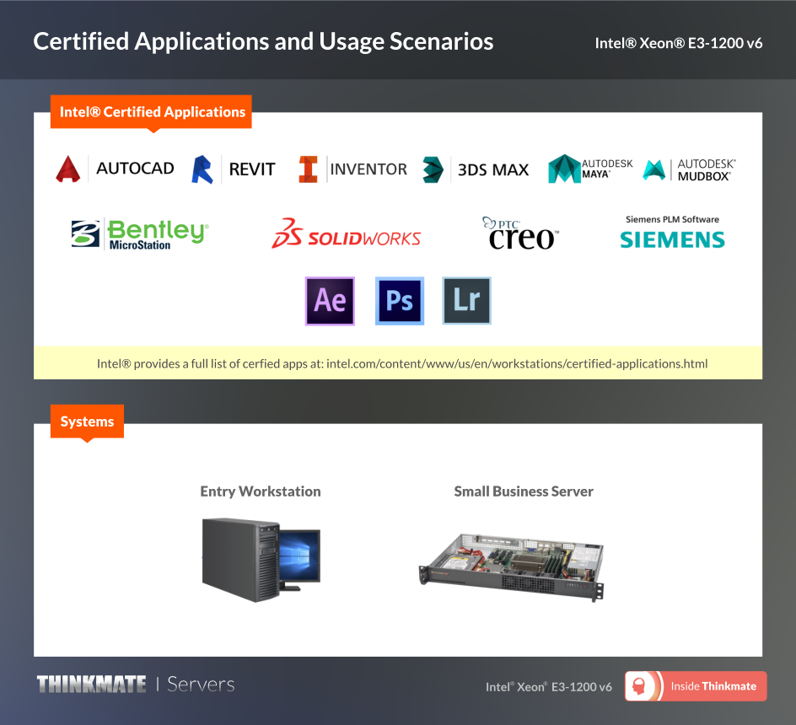Click the "AUTODESK MUDBOX" text label
This screenshot has width=796, height=725.
pos(706,170)
